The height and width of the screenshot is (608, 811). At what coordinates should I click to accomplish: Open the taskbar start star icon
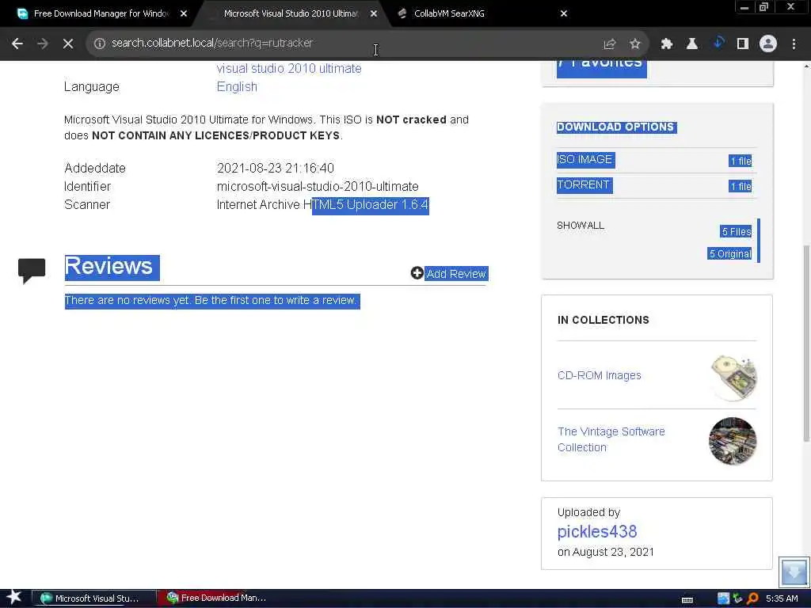(14, 597)
